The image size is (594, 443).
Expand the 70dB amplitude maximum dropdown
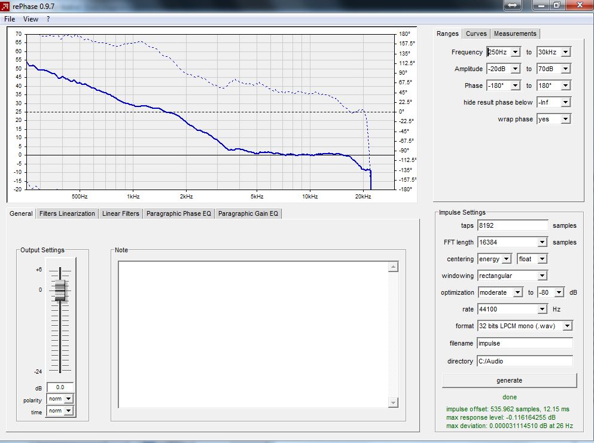[565, 69]
